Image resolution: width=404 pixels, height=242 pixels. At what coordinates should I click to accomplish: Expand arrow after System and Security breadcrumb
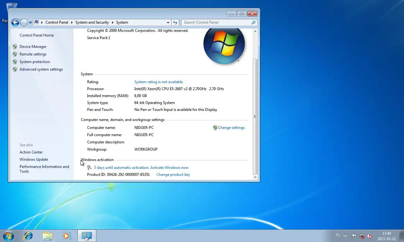click(x=113, y=22)
